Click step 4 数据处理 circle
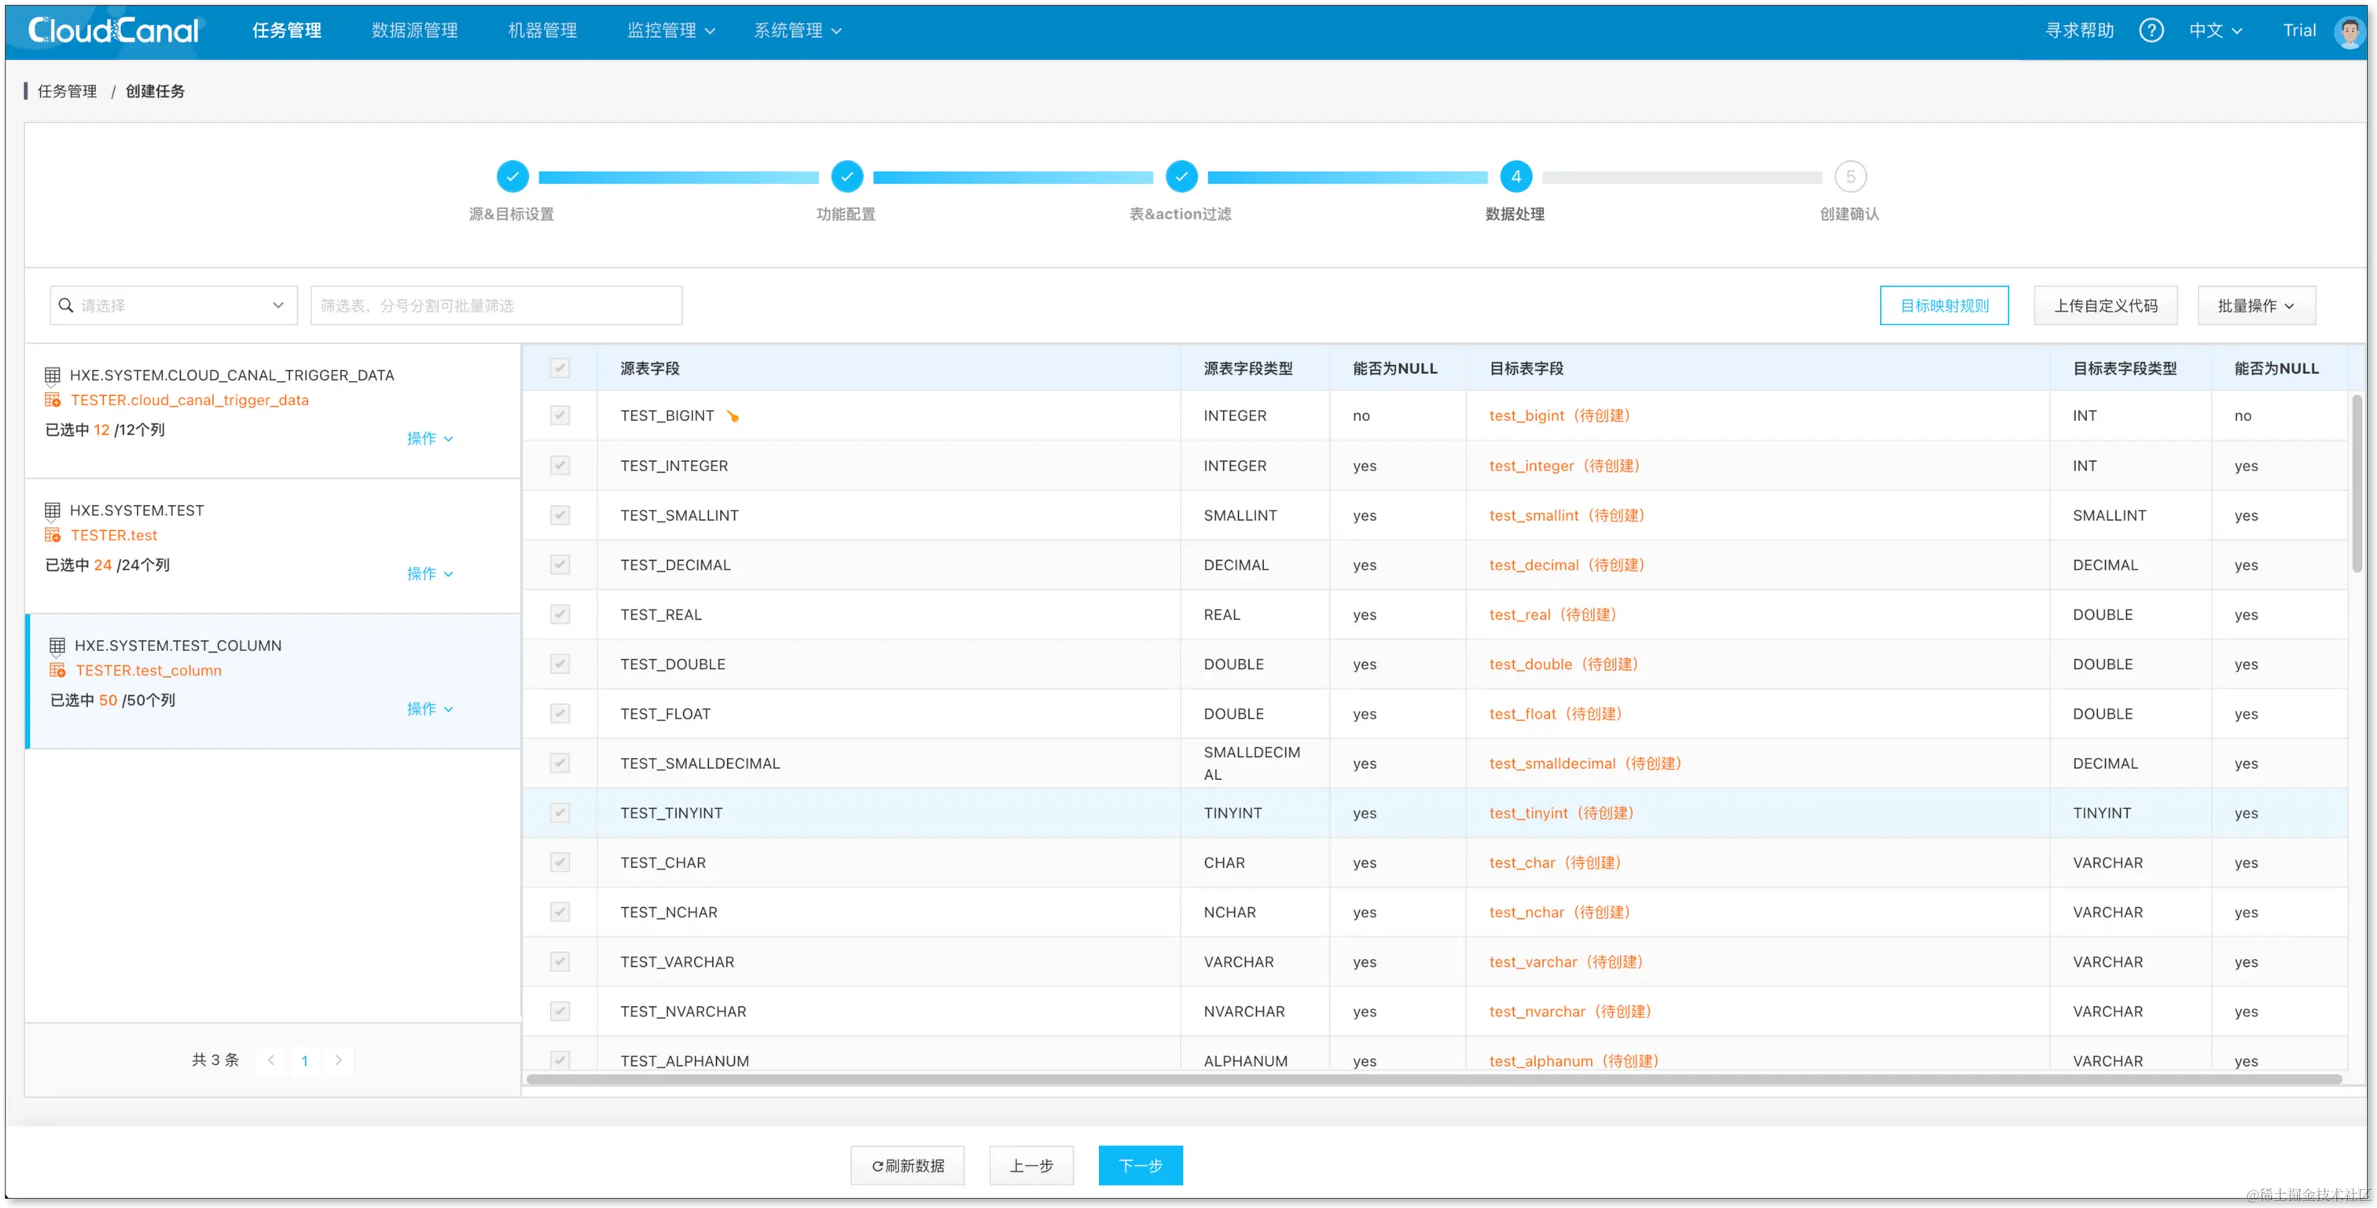 click(1515, 176)
